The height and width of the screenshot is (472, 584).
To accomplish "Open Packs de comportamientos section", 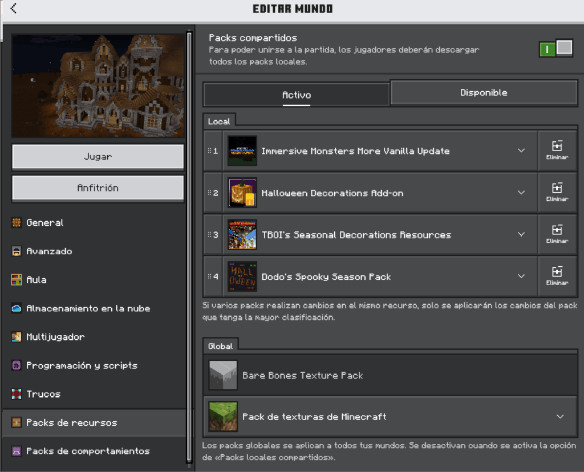I will [x=88, y=451].
